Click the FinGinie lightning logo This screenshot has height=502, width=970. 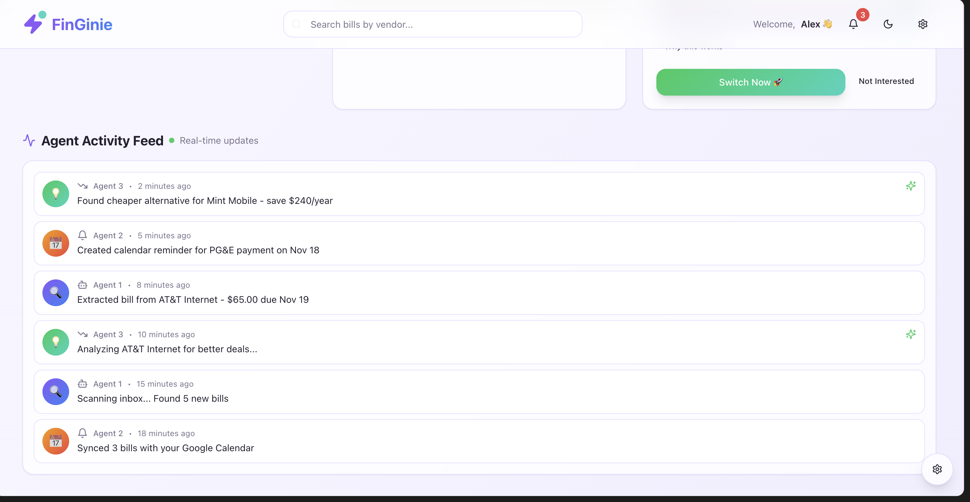click(x=34, y=23)
